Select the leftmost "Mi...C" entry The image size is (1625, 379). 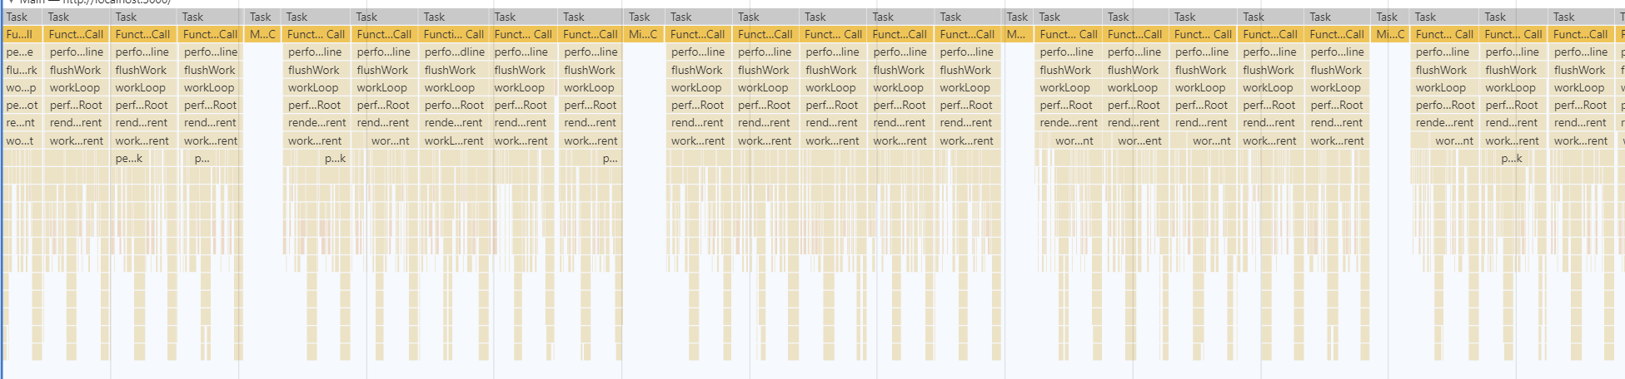642,34
